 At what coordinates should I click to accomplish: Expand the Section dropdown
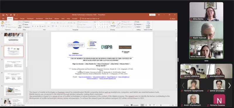point(27,27)
